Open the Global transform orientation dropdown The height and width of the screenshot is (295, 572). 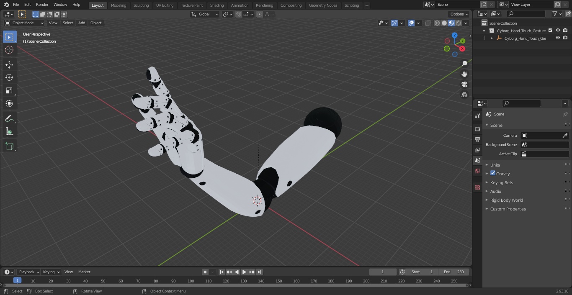pos(205,14)
